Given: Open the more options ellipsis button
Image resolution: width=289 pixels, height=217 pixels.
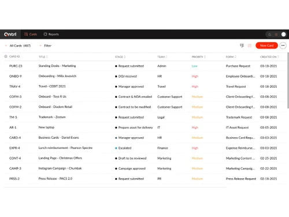Looking at the screenshot, I should 283,46.
